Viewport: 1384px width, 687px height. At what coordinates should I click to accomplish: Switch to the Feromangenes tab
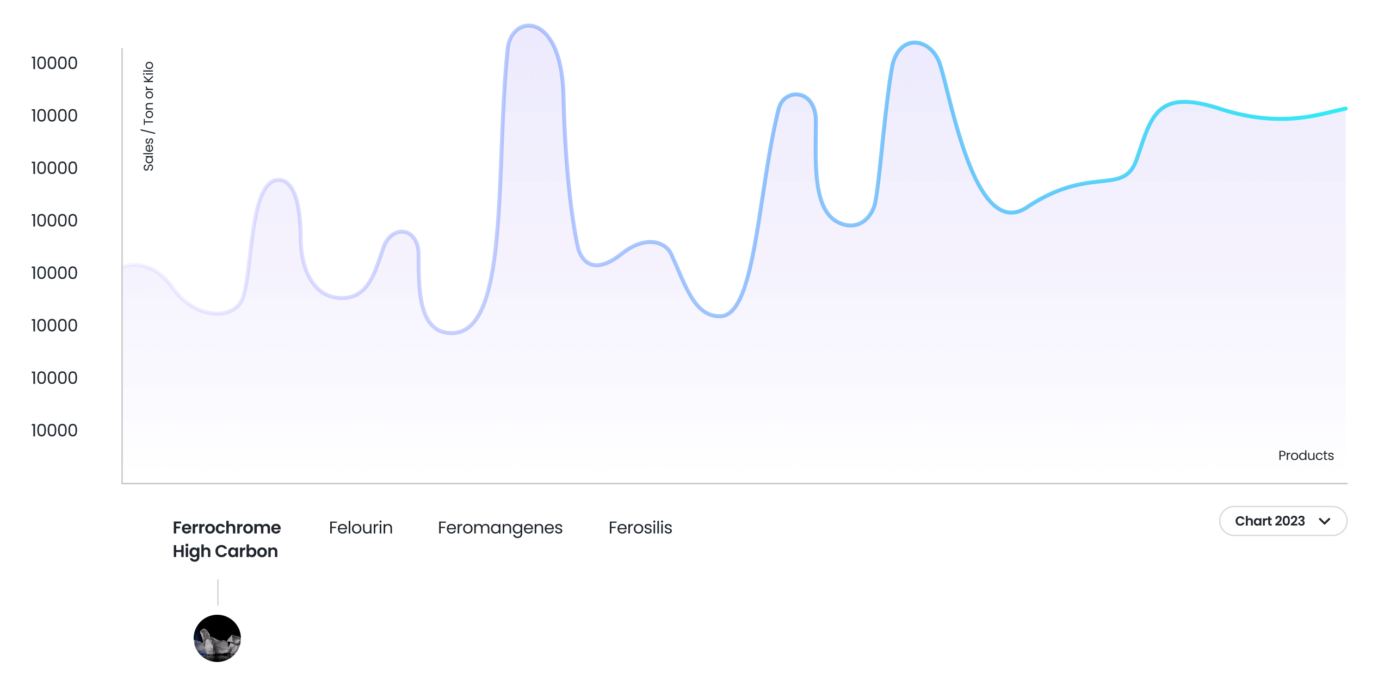pyautogui.click(x=500, y=528)
